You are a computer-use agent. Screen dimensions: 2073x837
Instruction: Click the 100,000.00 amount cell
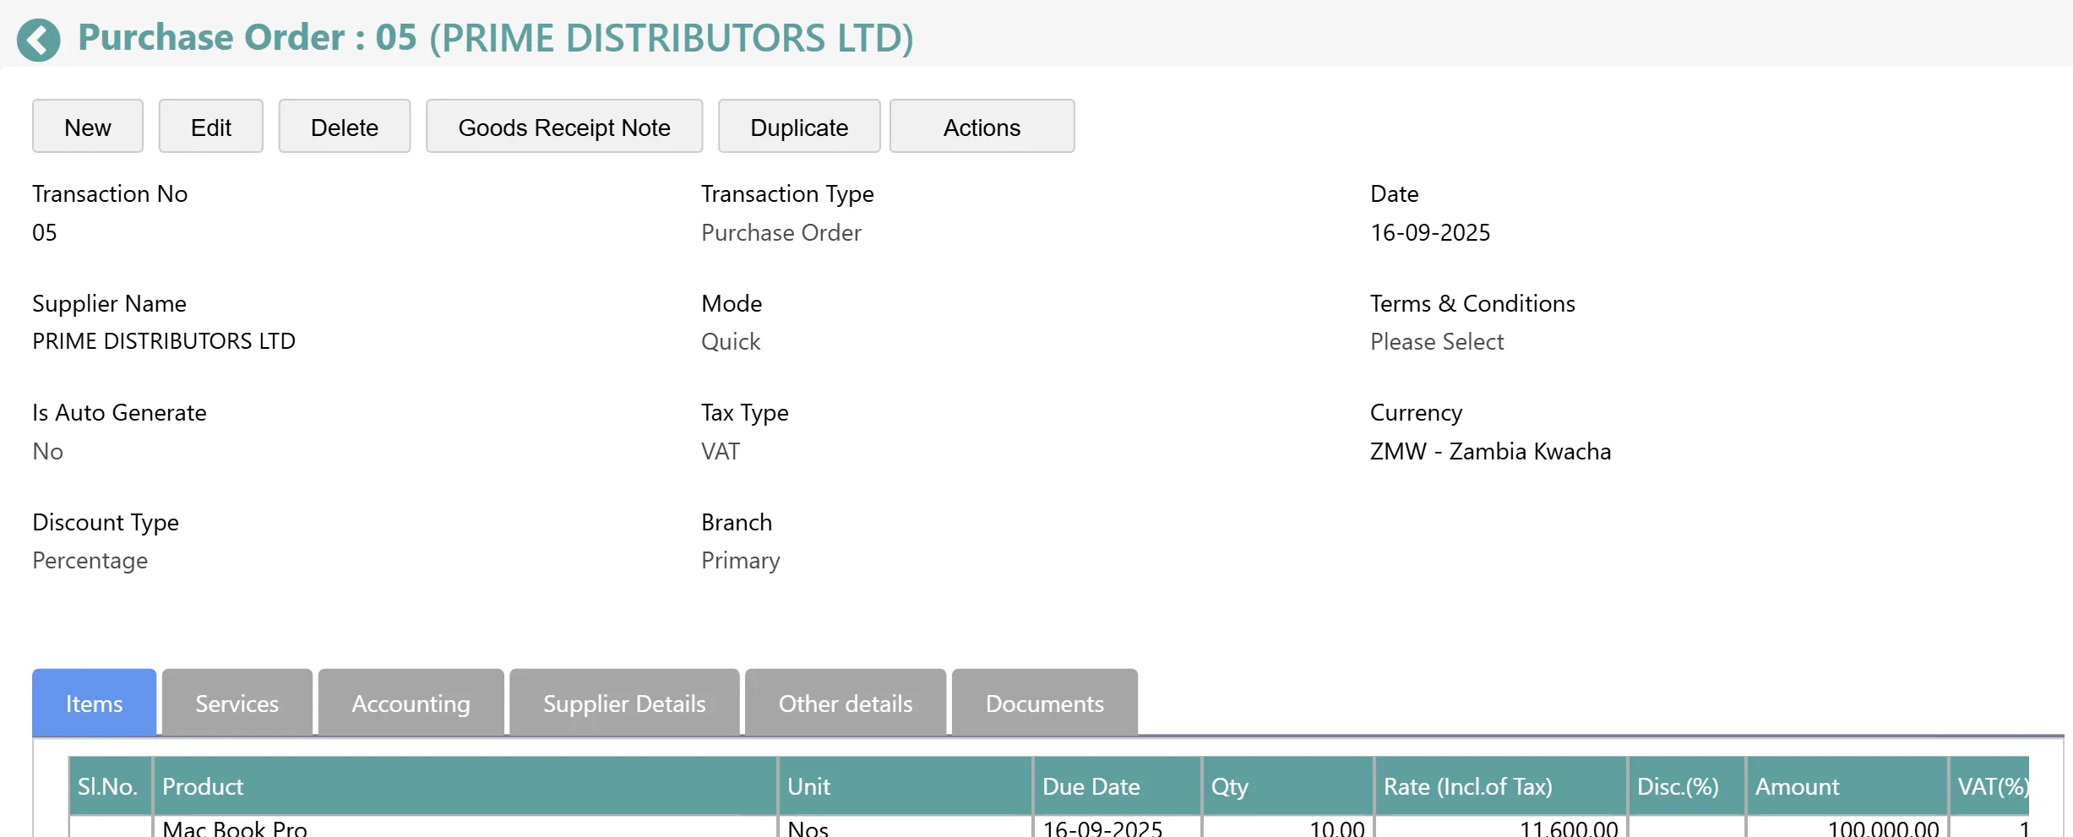1847,827
